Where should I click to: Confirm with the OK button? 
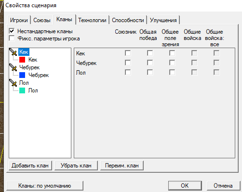[x=185, y=186]
